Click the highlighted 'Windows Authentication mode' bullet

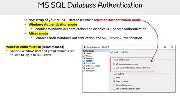pyautogui.click(x=53, y=24)
